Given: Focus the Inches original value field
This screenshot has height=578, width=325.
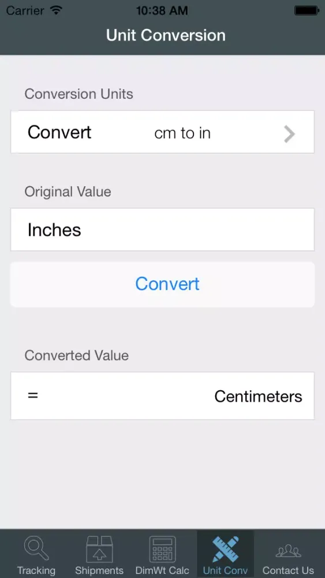Looking at the screenshot, I should (162, 229).
